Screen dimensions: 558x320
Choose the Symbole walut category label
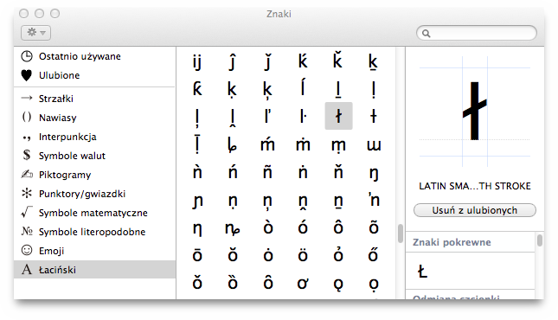(x=72, y=156)
